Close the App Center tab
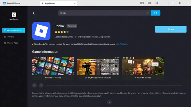The height and width of the screenshot is (107, 191). click(x=75, y=3)
